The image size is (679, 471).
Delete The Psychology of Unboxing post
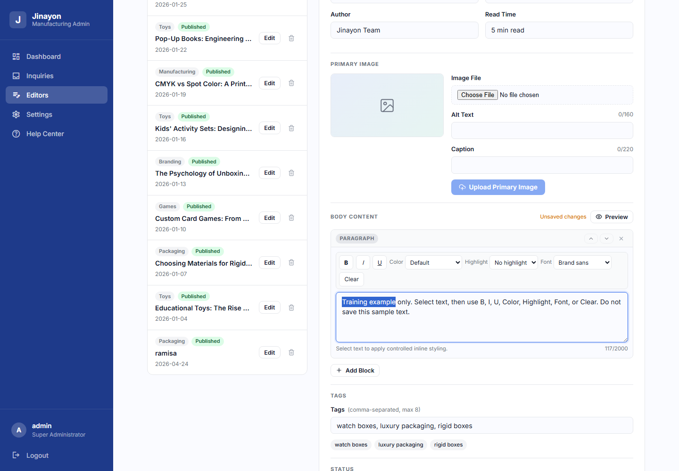[291, 173]
